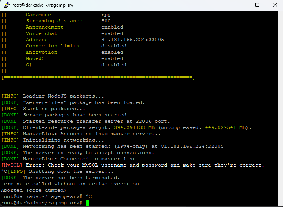The height and width of the screenshot is (207, 283).
Task: Click the address value 81.181.166.224:22005 in the settings table
Action: point(132,40)
